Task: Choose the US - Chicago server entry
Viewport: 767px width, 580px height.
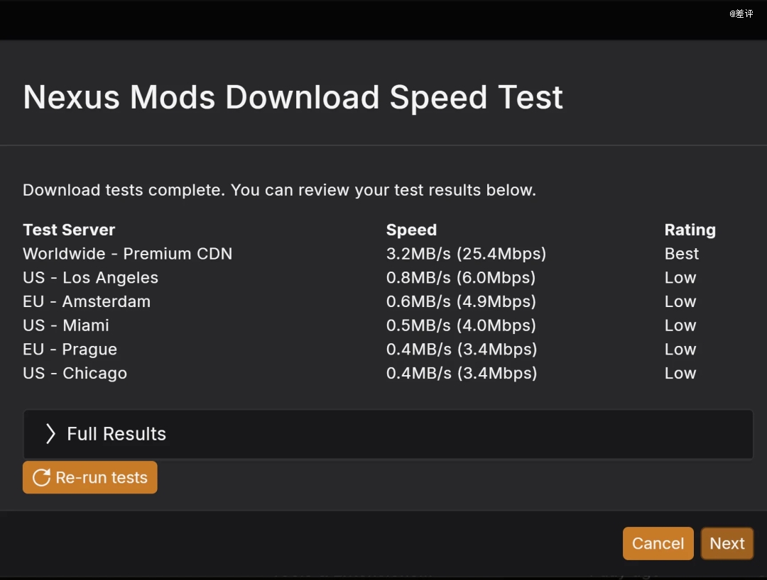Action: coord(75,374)
